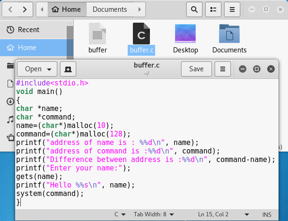This screenshot has height=221, width=288.
Task: Open Tab Width dropdown in status bar
Action: click(154, 214)
